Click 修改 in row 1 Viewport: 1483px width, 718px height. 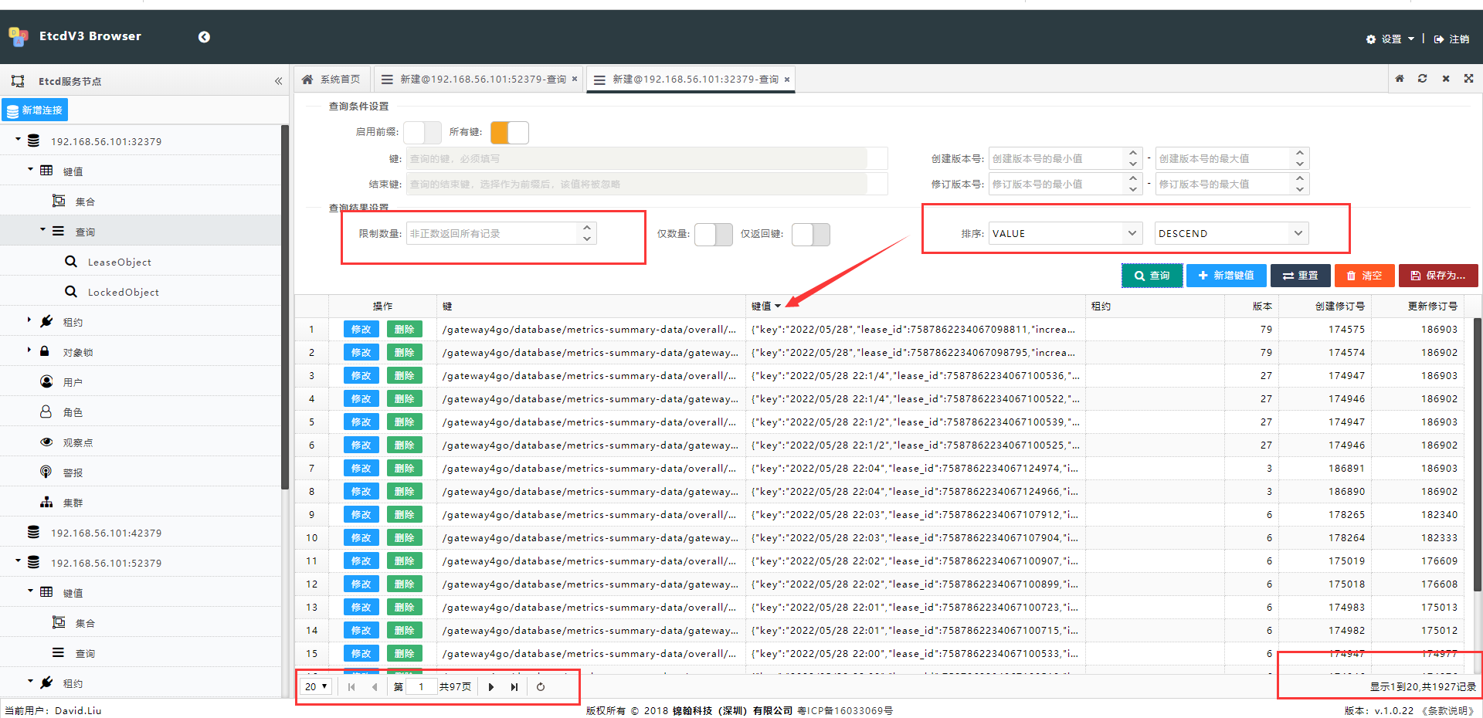pyautogui.click(x=361, y=330)
